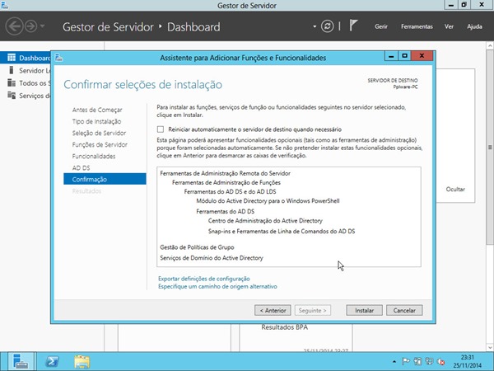494x371 pixels.
Task: Show hidden system tray icons arrow
Action: click(x=394, y=362)
